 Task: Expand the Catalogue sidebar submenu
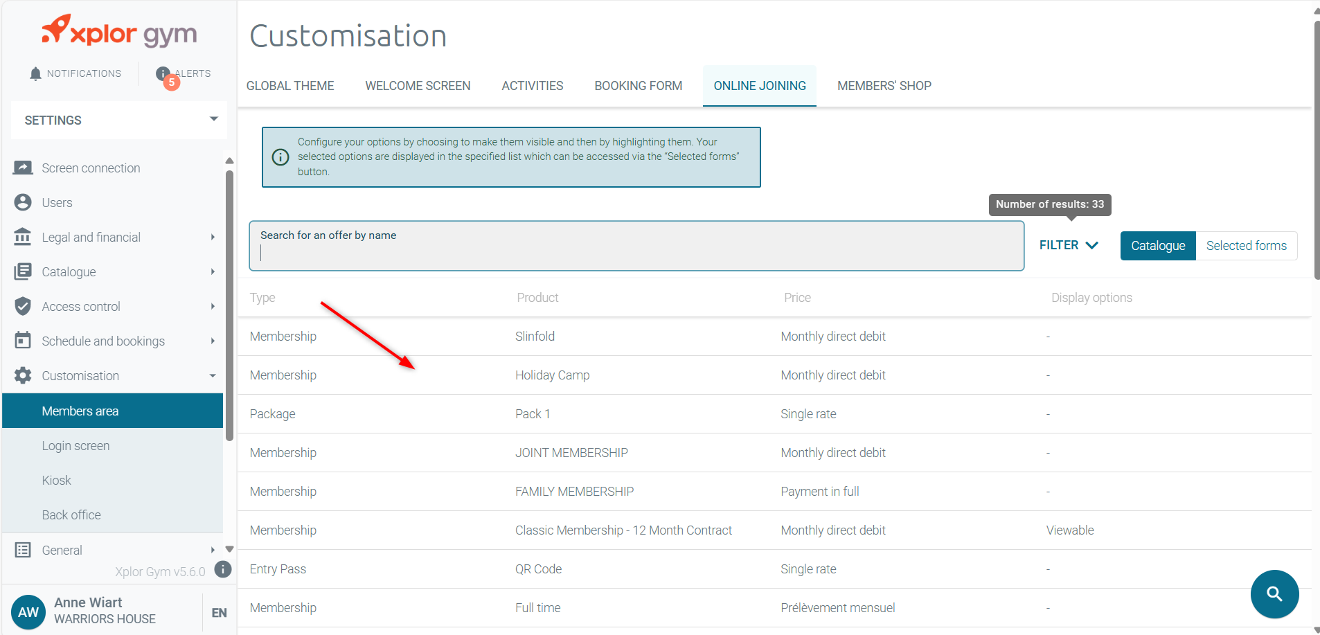[x=213, y=272]
